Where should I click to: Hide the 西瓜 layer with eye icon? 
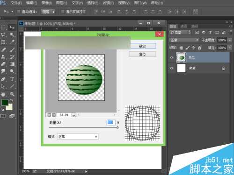(x=172, y=57)
